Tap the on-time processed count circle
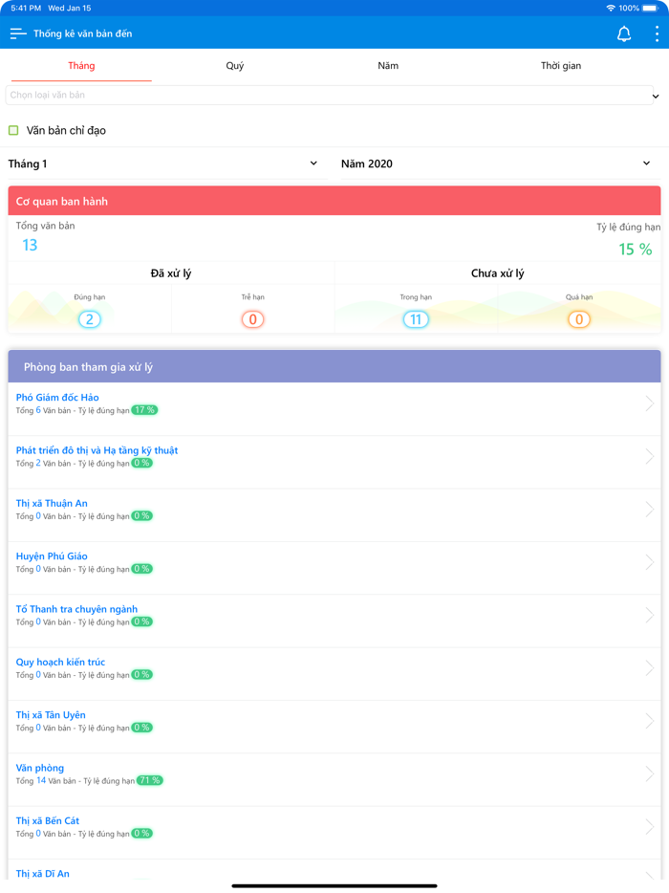Screen dimensions: 669x893 90,319
